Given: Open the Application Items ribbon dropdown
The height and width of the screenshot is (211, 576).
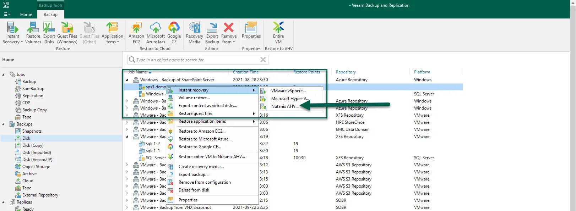Looking at the screenshot, I should click(x=112, y=33).
